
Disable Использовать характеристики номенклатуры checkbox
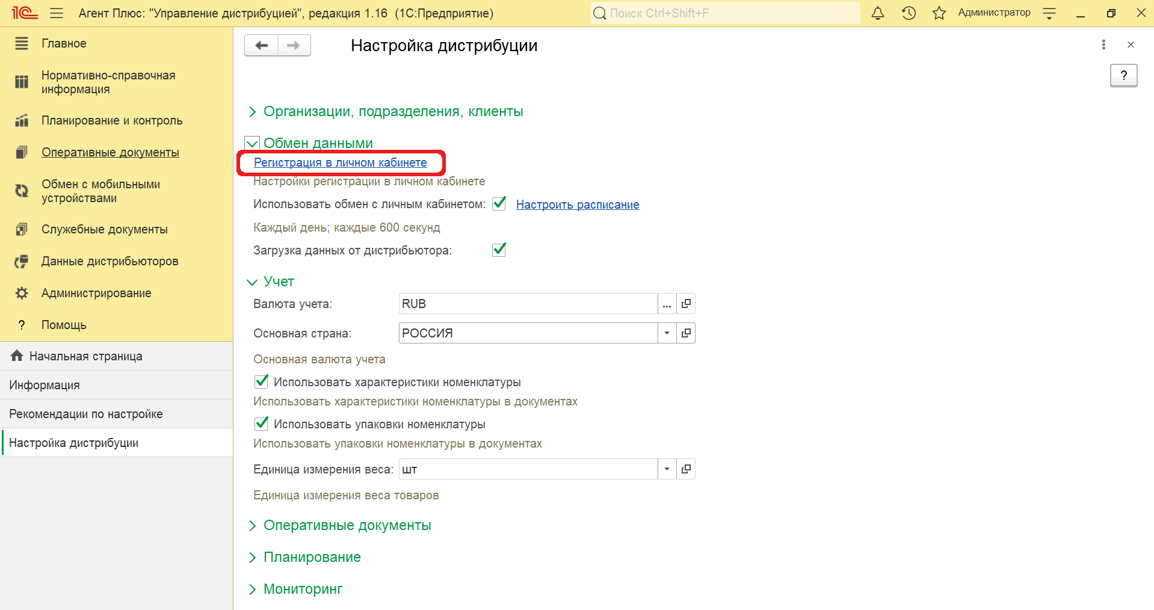(262, 381)
